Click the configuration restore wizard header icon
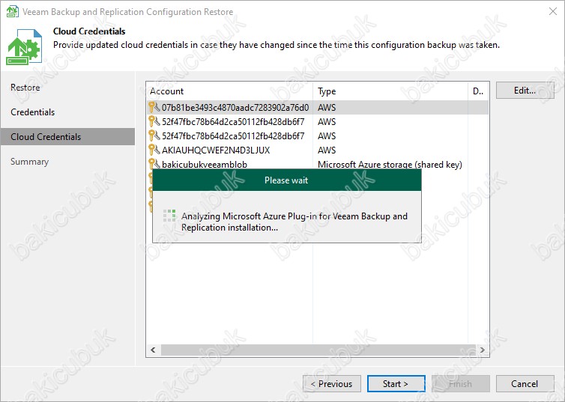Viewport: 565px width, 402px height. point(24,47)
